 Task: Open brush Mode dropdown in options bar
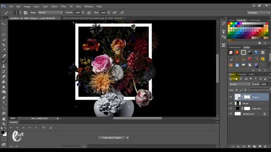coord(50,13)
